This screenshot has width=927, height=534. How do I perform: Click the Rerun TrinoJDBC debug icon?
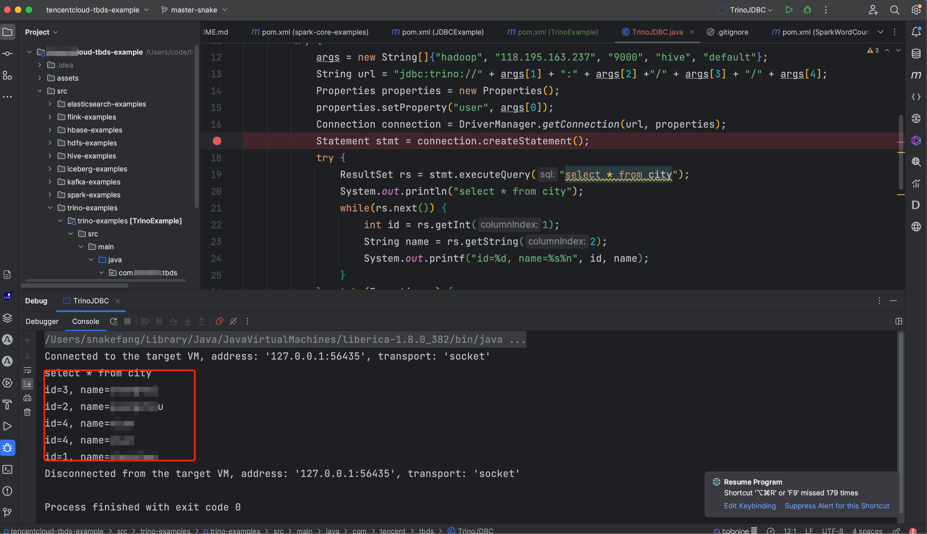(x=113, y=321)
